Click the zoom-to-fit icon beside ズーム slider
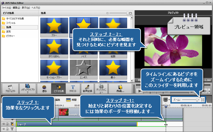Image resolution: width=213 pixels, height=132 pixels. pos(203,100)
